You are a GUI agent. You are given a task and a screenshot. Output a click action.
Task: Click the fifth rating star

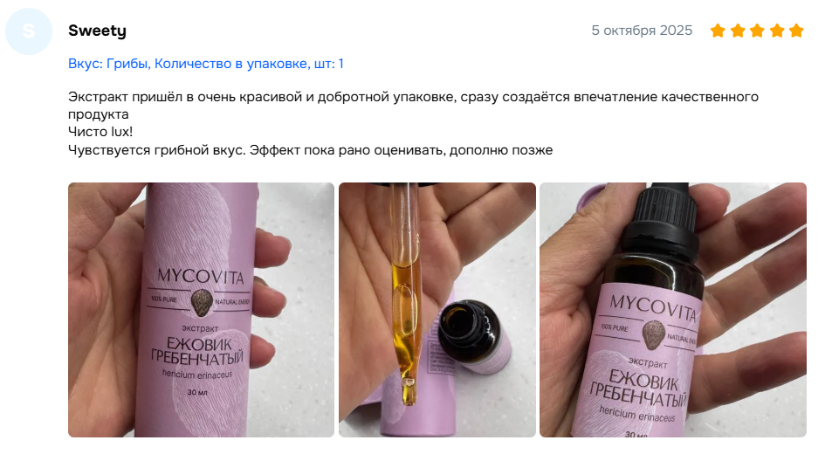(796, 31)
